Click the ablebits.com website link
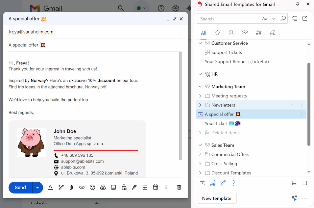 [73, 167]
